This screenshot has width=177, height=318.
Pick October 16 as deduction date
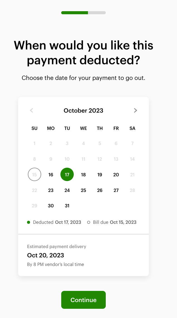tap(51, 174)
